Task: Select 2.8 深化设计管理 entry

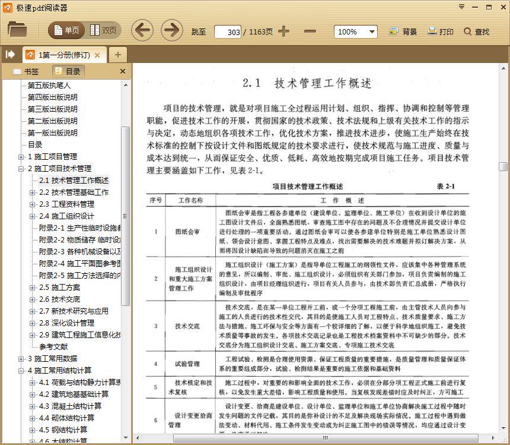Action: pos(66,323)
